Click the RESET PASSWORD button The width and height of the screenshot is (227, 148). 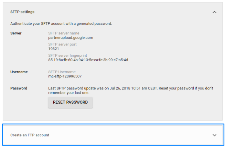(x=71, y=102)
